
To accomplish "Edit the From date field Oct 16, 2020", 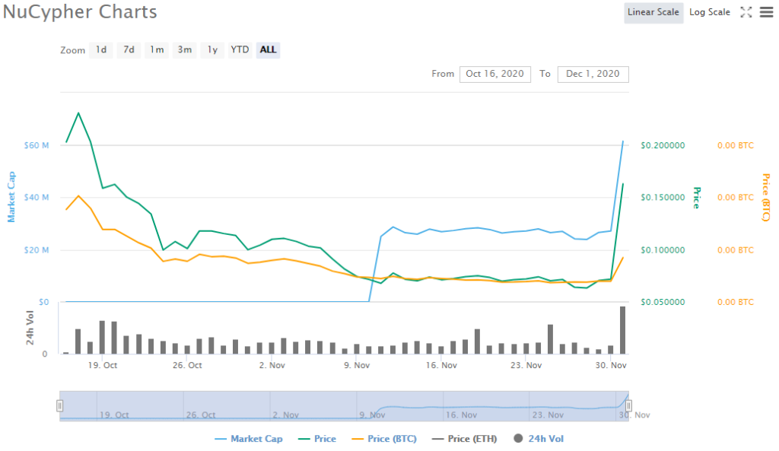I will pos(494,74).
